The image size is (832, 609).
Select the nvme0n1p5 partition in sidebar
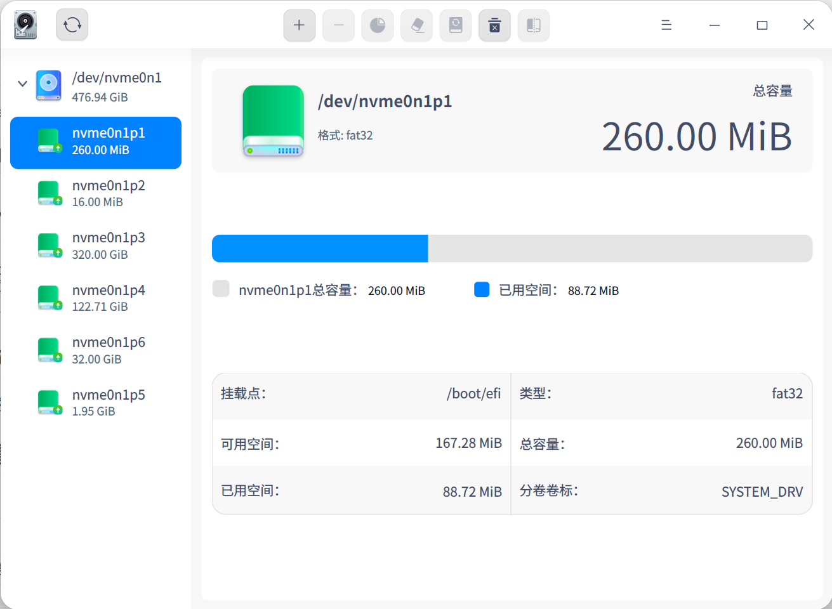pyautogui.click(x=95, y=402)
